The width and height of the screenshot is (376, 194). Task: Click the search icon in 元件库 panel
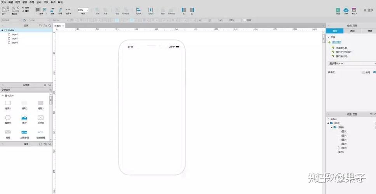point(50,85)
